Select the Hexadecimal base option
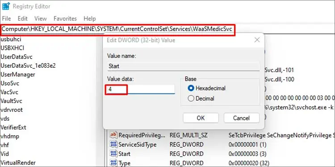This screenshot has width=335, height=167. (x=207, y=88)
